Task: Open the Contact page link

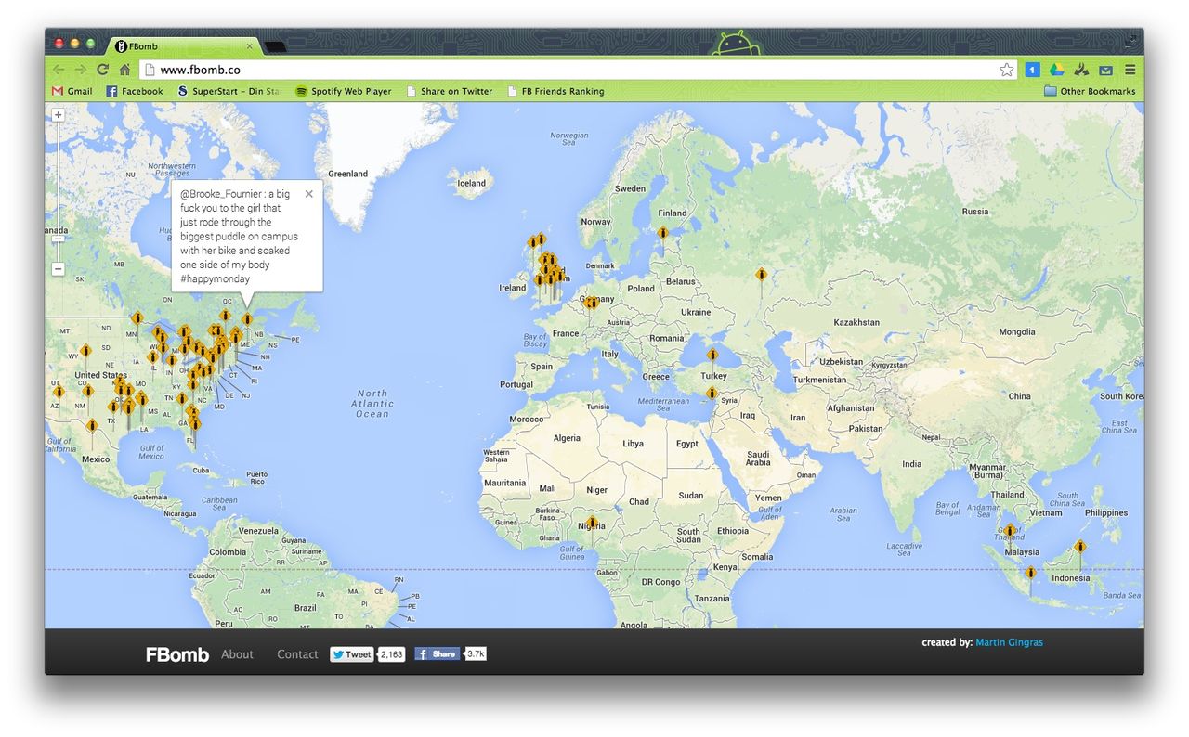Action: (x=297, y=654)
